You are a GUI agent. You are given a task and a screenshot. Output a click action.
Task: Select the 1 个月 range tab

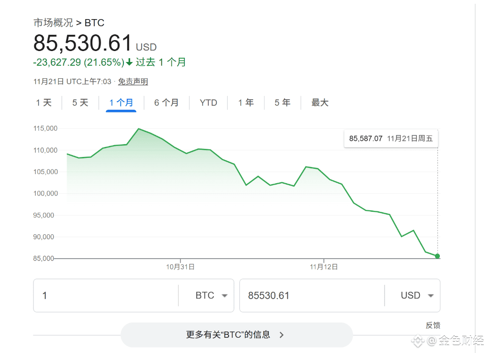click(121, 103)
